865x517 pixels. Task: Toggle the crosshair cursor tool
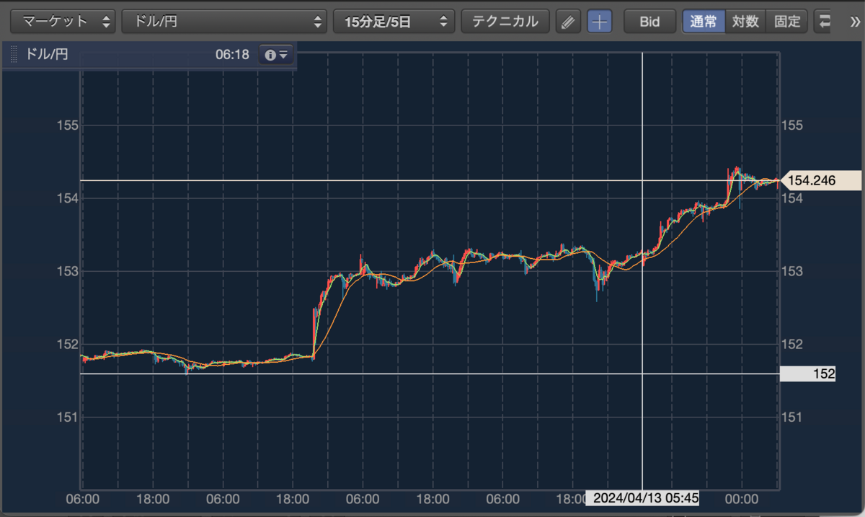(x=600, y=21)
